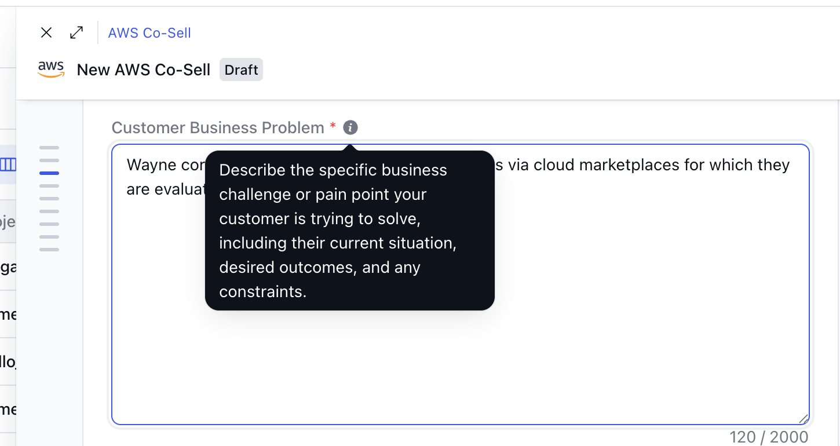The image size is (840, 446).
Task: Focus the Customer Business Problem text area
Action: [x=461, y=284]
